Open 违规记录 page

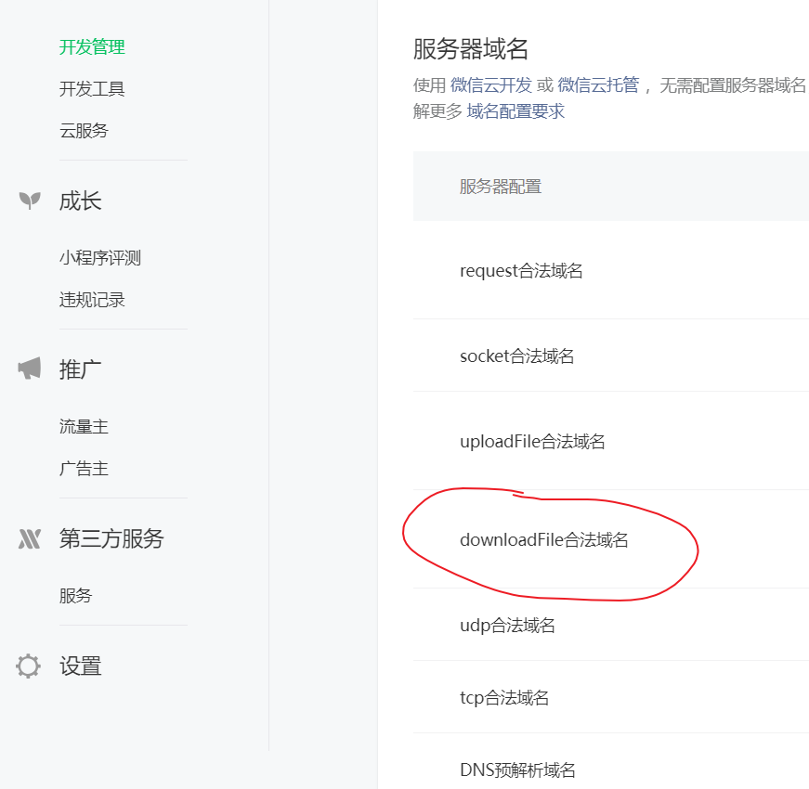click(x=92, y=300)
